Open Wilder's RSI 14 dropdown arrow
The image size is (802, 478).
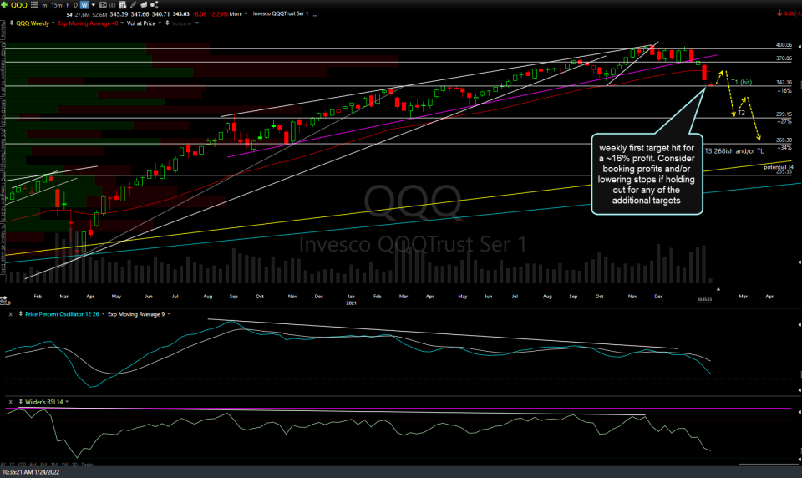coord(67,402)
